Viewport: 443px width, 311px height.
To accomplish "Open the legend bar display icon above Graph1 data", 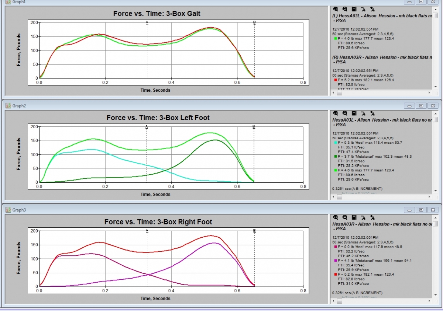I will [x=354, y=9].
